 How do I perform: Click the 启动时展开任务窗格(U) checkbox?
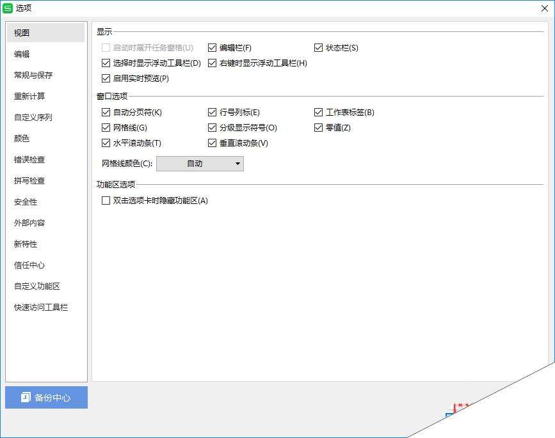point(106,48)
